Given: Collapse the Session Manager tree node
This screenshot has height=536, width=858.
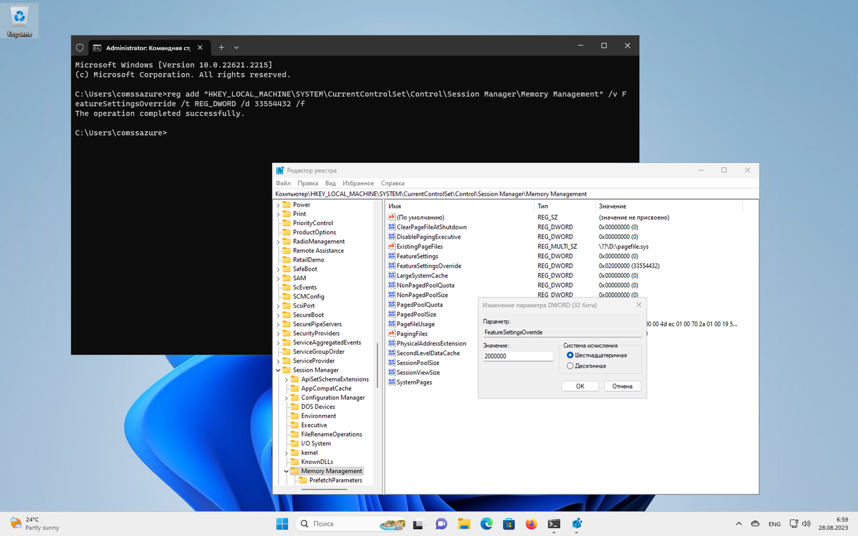Looking at the screenshot, I should [279, 370].
